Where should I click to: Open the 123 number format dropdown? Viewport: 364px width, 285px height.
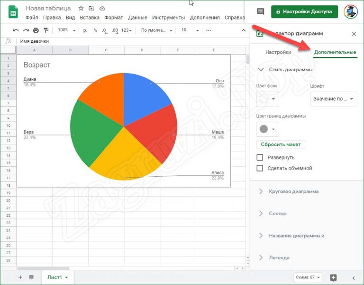click(x=127, y=30)
